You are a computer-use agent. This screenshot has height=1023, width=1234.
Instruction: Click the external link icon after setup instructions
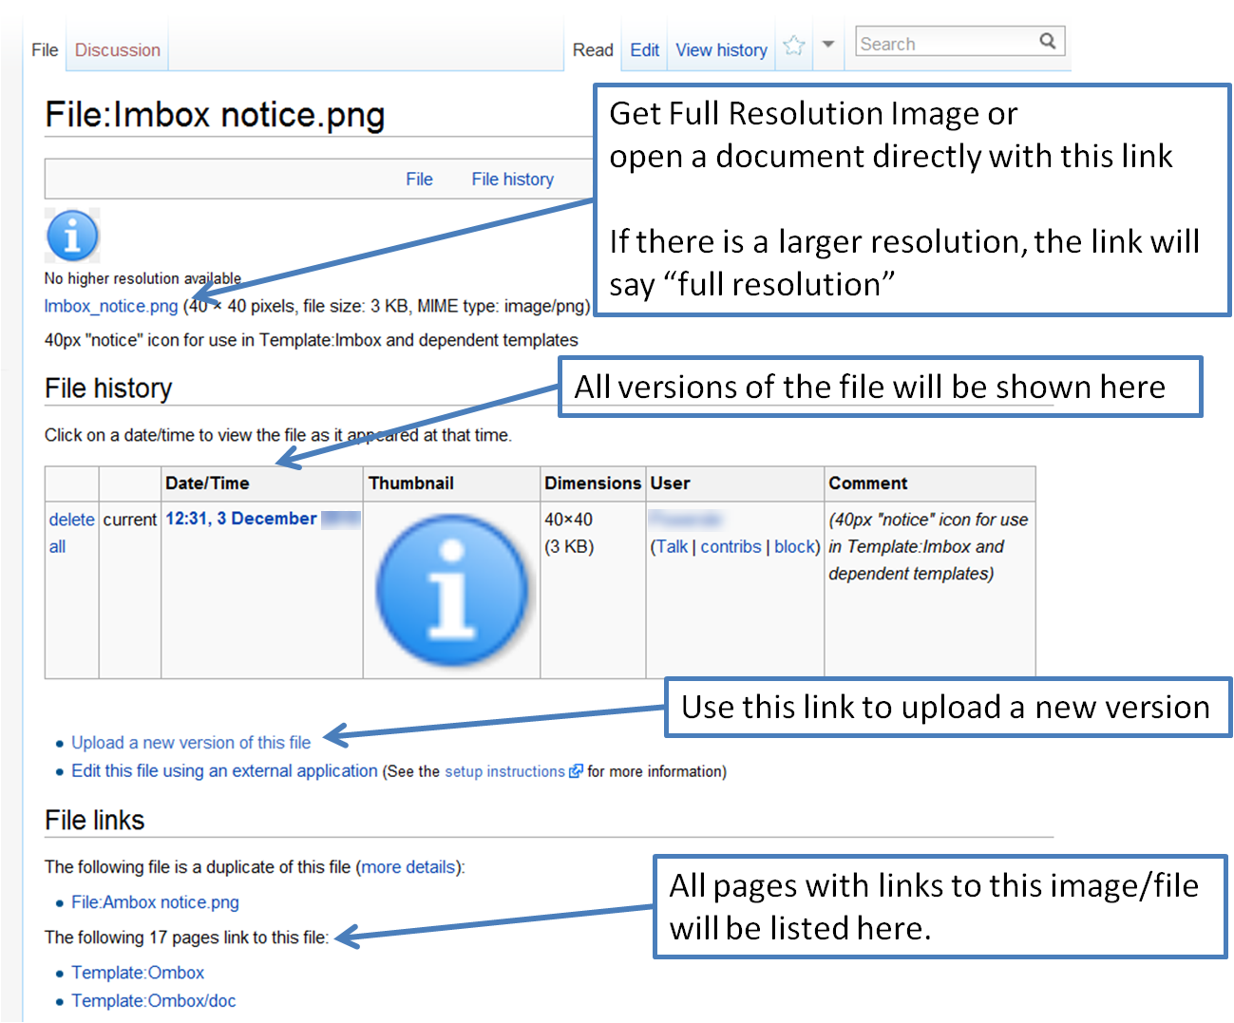576,771
